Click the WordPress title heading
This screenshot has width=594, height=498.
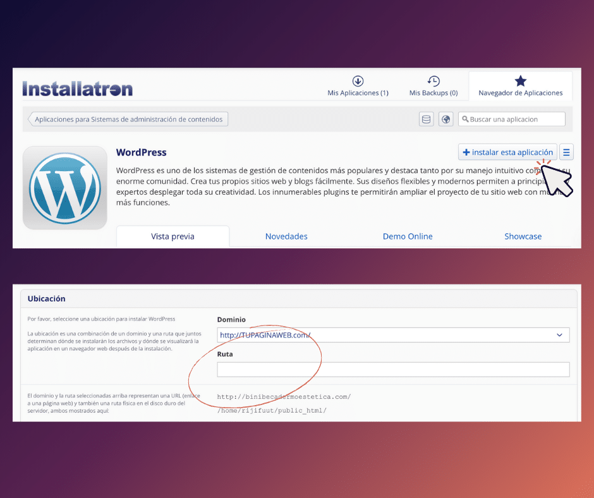click(x=142, y=152)
